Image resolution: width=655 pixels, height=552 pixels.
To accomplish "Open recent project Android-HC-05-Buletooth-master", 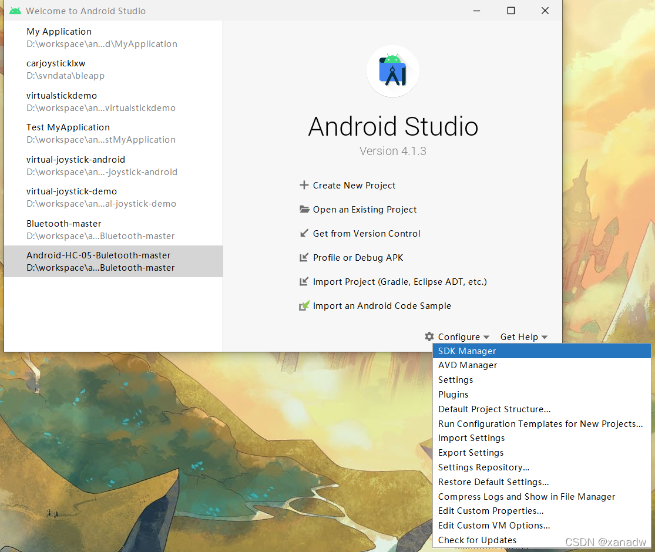I will tap(113, 261).
